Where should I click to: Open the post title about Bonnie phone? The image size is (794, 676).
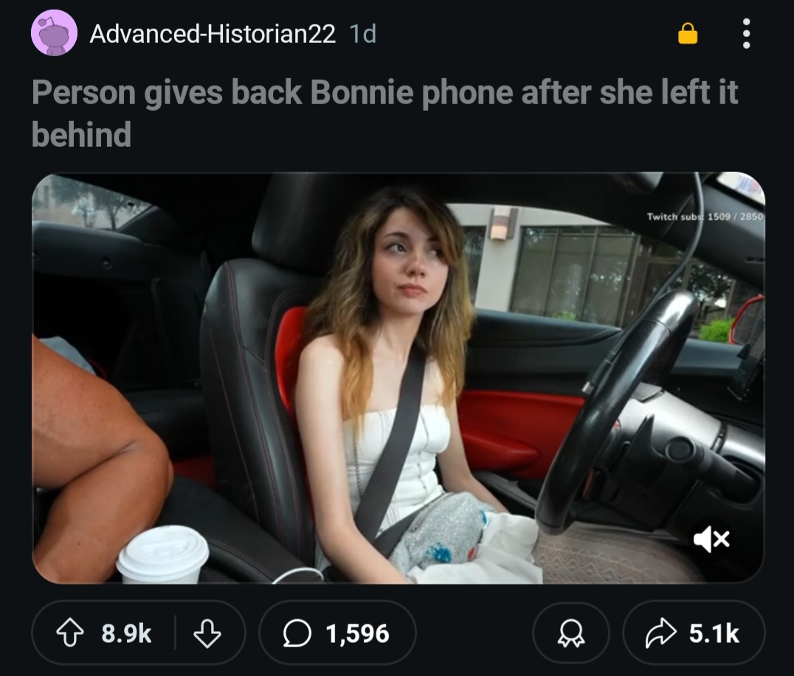click(385, 114)
